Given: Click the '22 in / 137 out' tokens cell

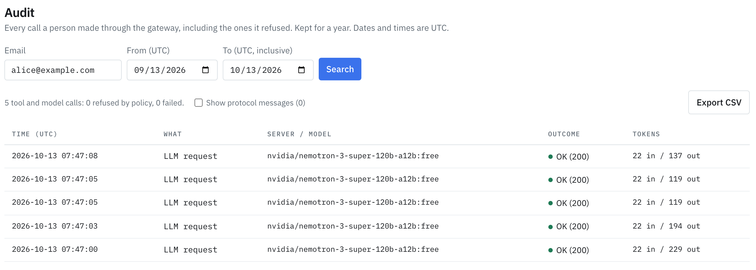Looking at the screenshot, I should tap(666, 156).
